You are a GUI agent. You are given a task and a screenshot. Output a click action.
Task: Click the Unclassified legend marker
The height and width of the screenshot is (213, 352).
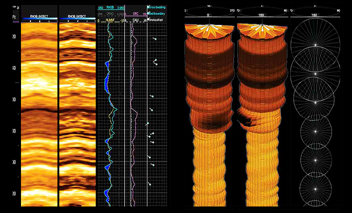pyautogui.click(x=148, y=19)
